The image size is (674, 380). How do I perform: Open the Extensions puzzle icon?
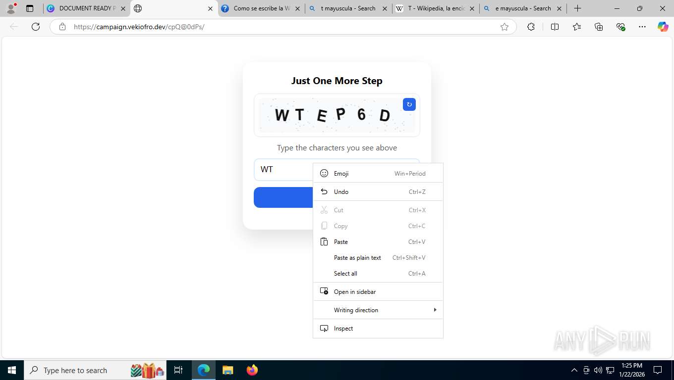531,27
